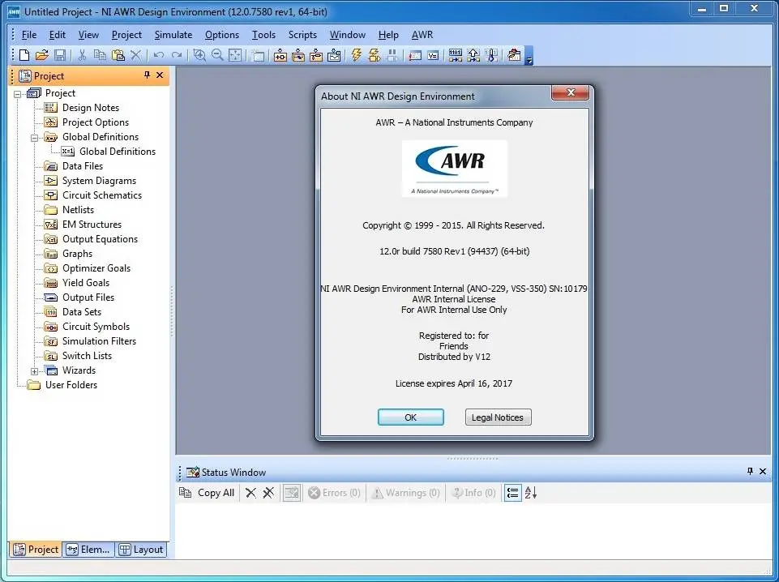Close the Project panel with its X
779x582 pixels.
coord(160,75)
